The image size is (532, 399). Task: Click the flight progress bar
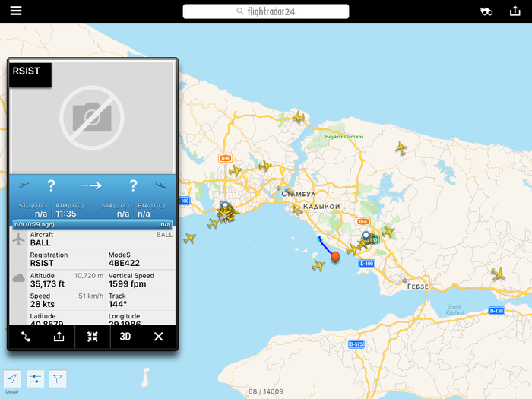[92, 224]
